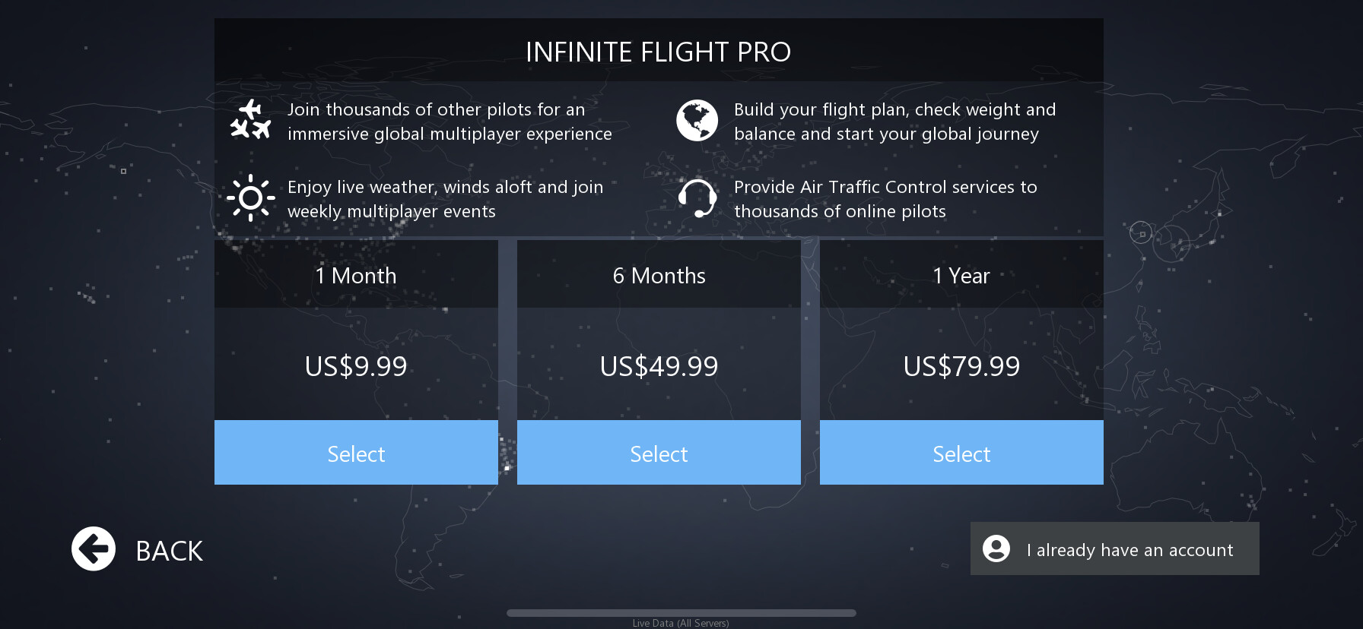This screenshot has height=629, width=1363.
Task: Click the 6 Months plan header
Action: pos(659,275)
